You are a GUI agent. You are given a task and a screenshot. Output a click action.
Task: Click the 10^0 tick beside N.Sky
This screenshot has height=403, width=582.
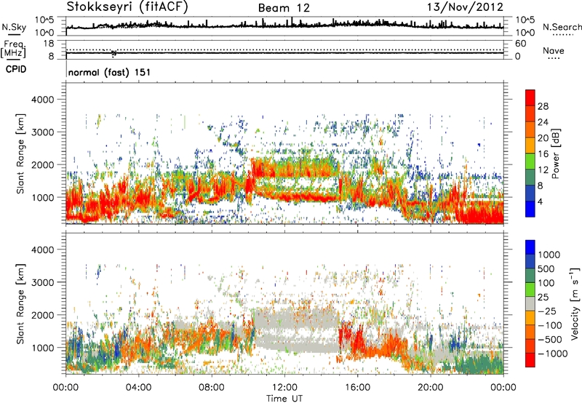(44, 33)
